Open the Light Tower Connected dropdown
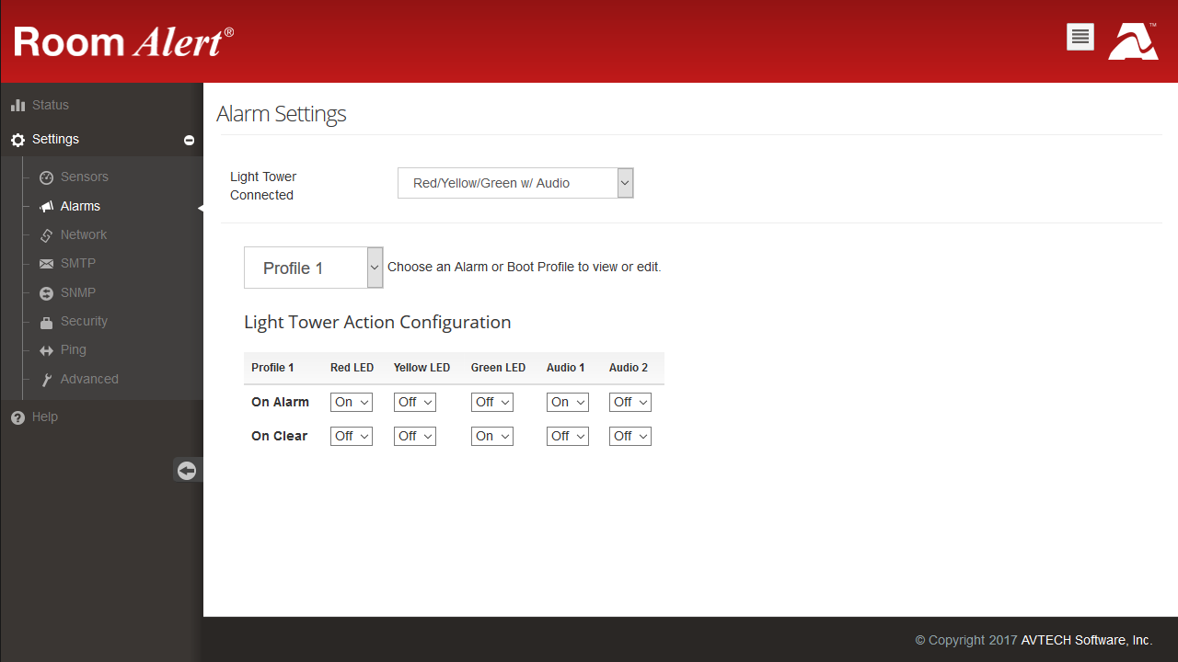Screen dimensions: 1178x662 pyautogui.click(x=515, y=183)
